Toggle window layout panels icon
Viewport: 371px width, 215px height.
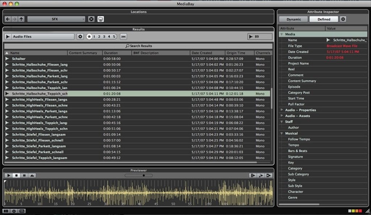point(6,211)
